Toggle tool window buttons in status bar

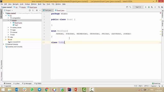point(2,86)
